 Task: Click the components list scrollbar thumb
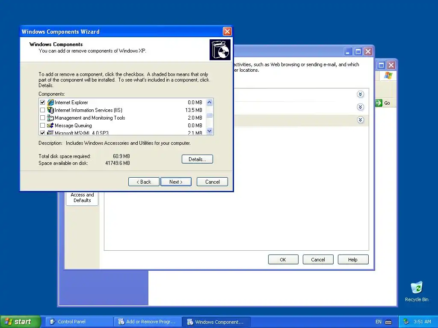210,115
